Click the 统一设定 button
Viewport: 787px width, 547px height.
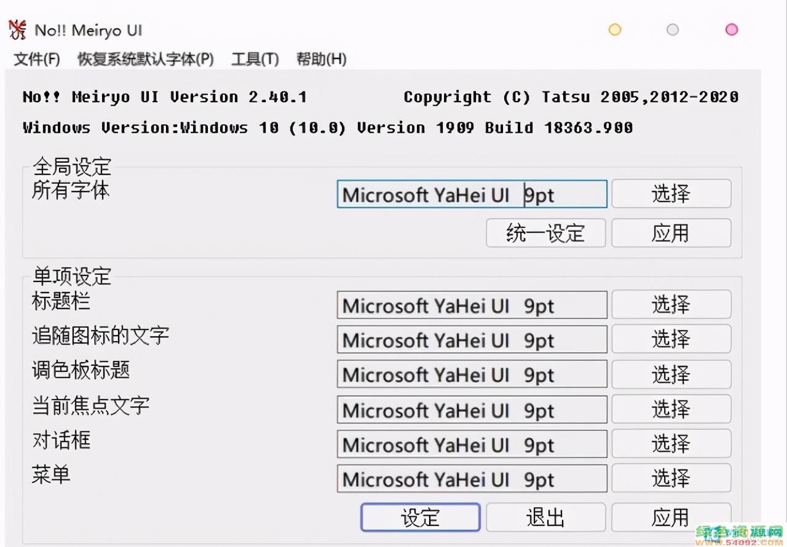545,233
